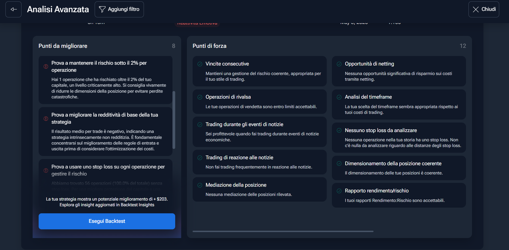Select the Opportunità di netting title
This screenshot has height=250, width=509.
point(369,64)
